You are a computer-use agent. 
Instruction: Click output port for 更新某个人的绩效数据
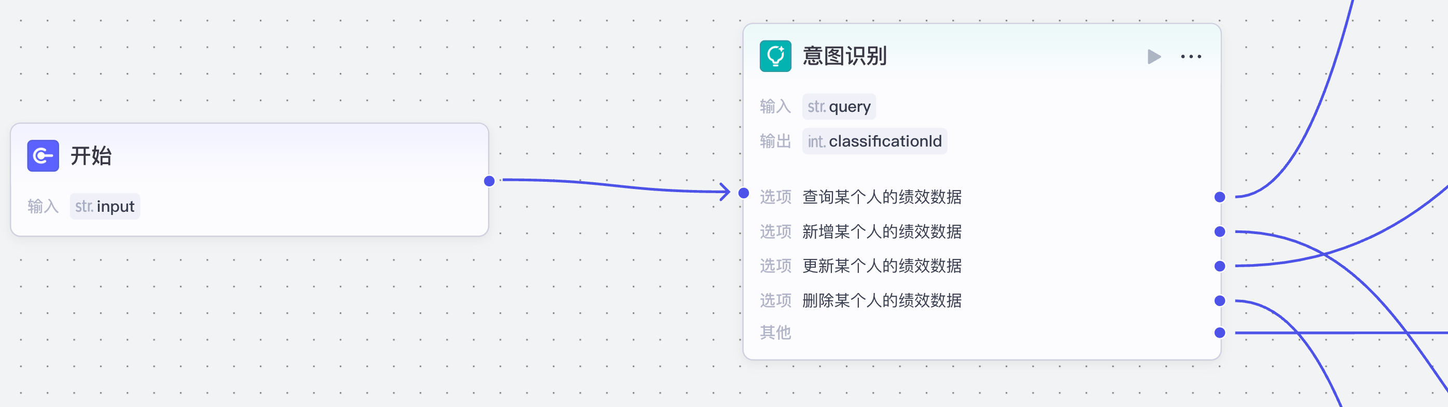tap(1219, 266)
